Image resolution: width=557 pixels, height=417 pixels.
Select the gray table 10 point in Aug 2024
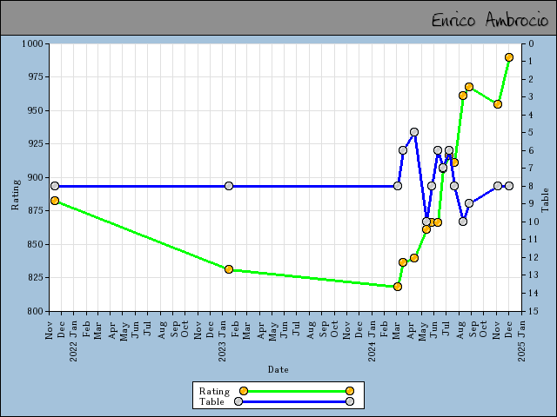click(462, 222)
